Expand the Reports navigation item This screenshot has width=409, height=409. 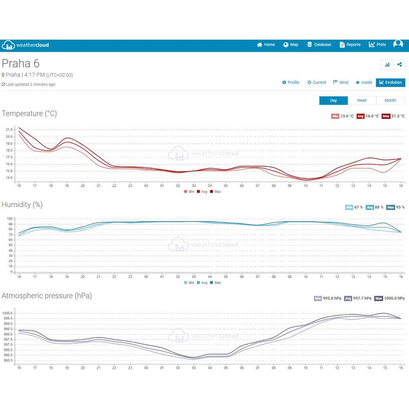pos(350,45)
